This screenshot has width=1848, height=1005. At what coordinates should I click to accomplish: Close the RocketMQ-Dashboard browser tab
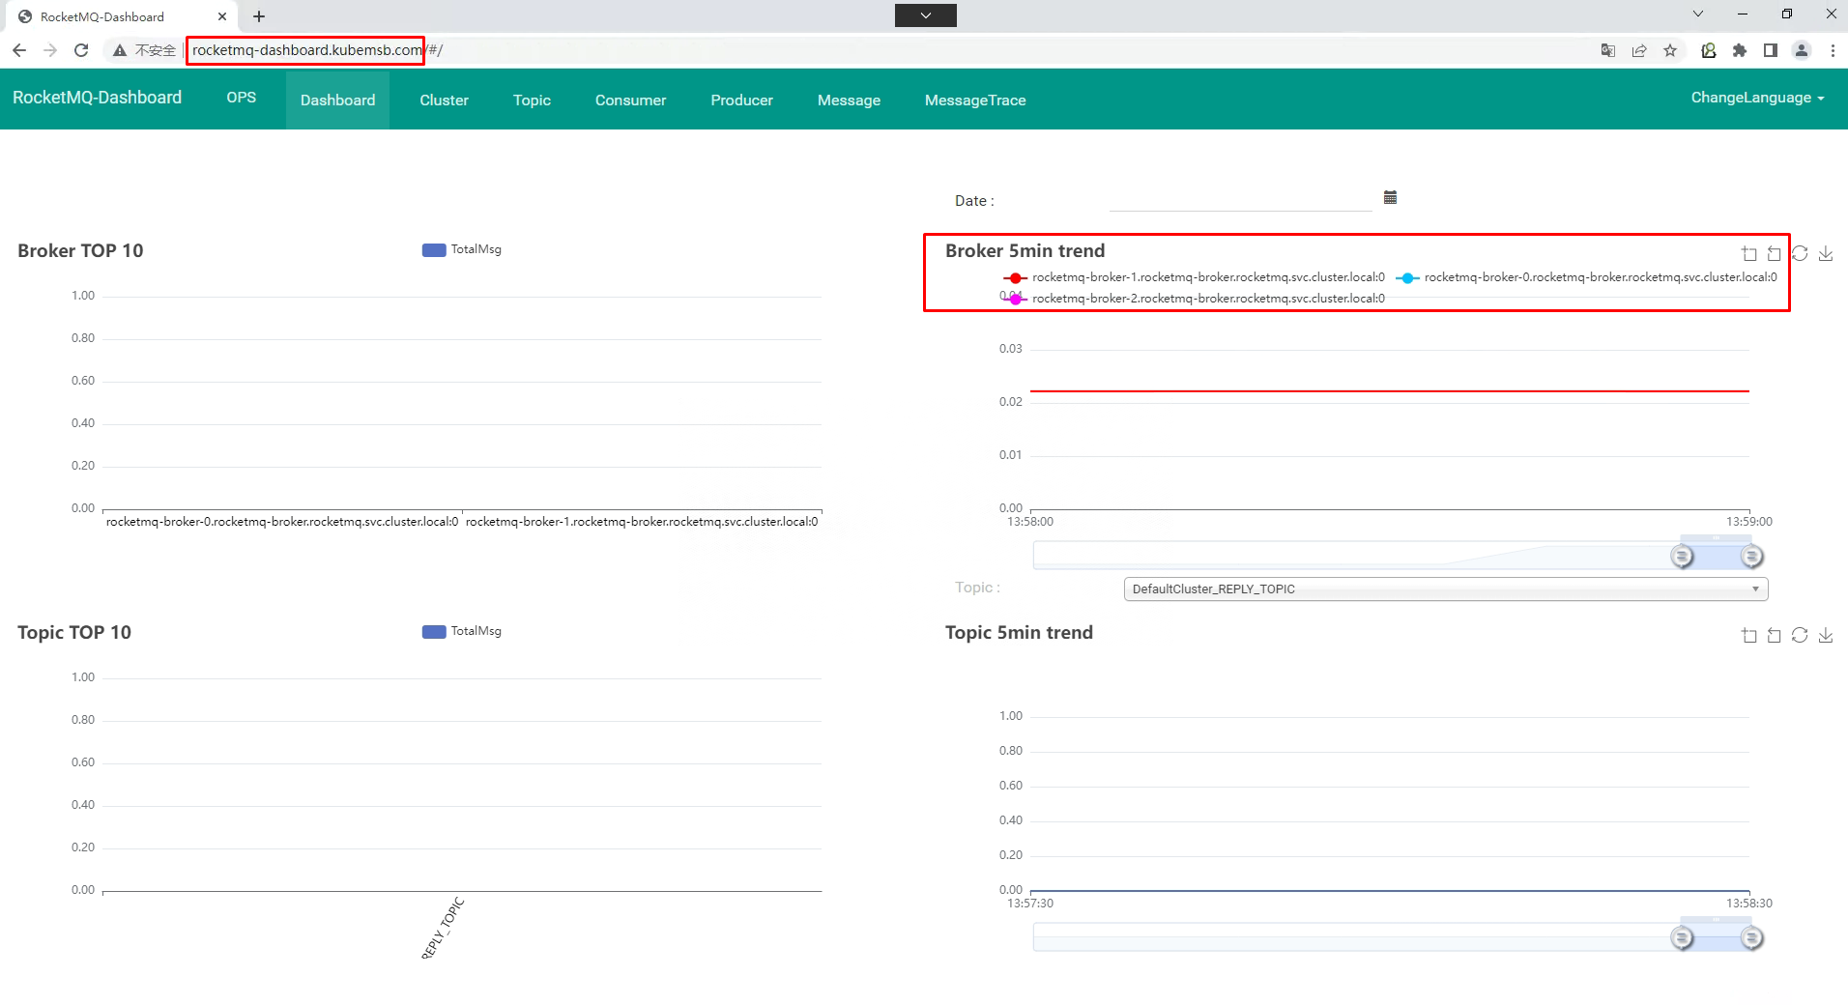coord(222,16)
